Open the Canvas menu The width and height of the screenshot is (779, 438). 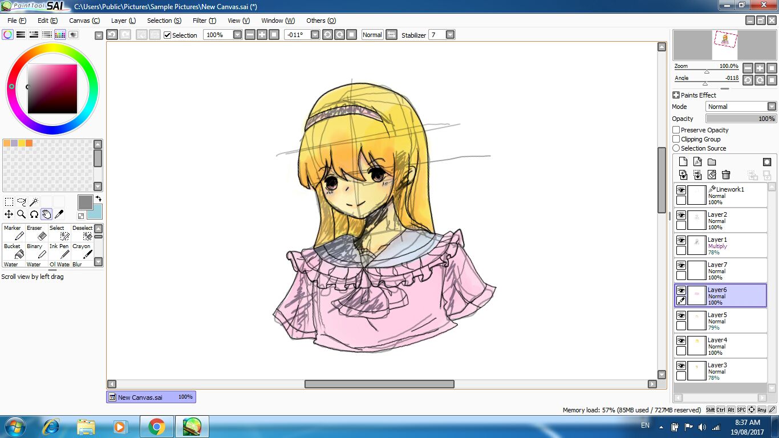84,21
